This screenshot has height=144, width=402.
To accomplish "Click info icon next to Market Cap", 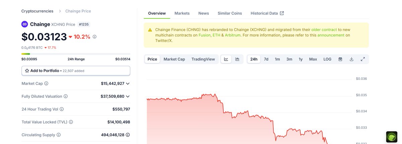I will (x=46, y=83).
